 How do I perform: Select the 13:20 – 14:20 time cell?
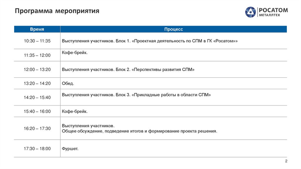[37, 83]
